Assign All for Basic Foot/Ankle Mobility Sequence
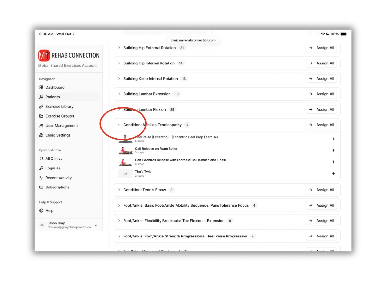 coord(321,205)
